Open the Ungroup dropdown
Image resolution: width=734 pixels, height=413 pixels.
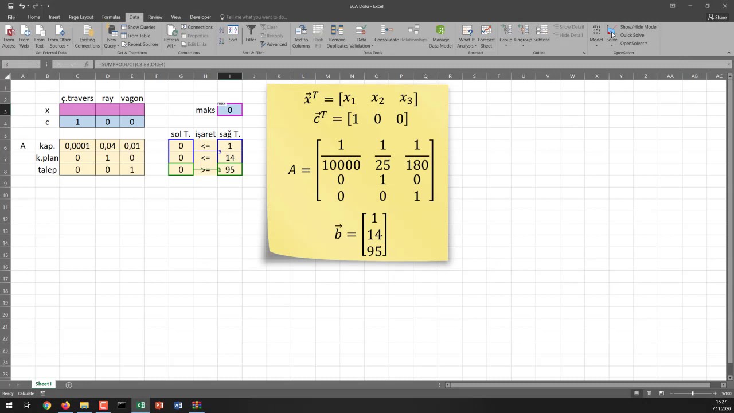click(523, 36)
